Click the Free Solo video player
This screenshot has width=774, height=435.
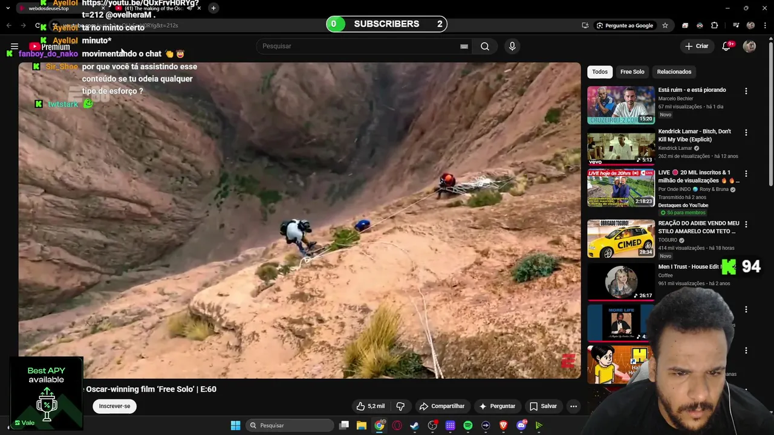[299, 221]
